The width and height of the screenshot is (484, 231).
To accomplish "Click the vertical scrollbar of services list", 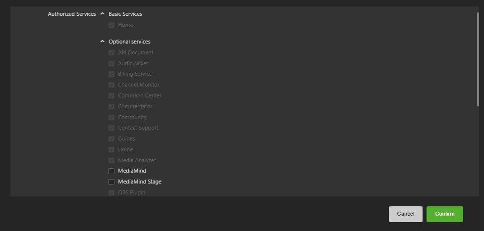I will tap(478, 58).
